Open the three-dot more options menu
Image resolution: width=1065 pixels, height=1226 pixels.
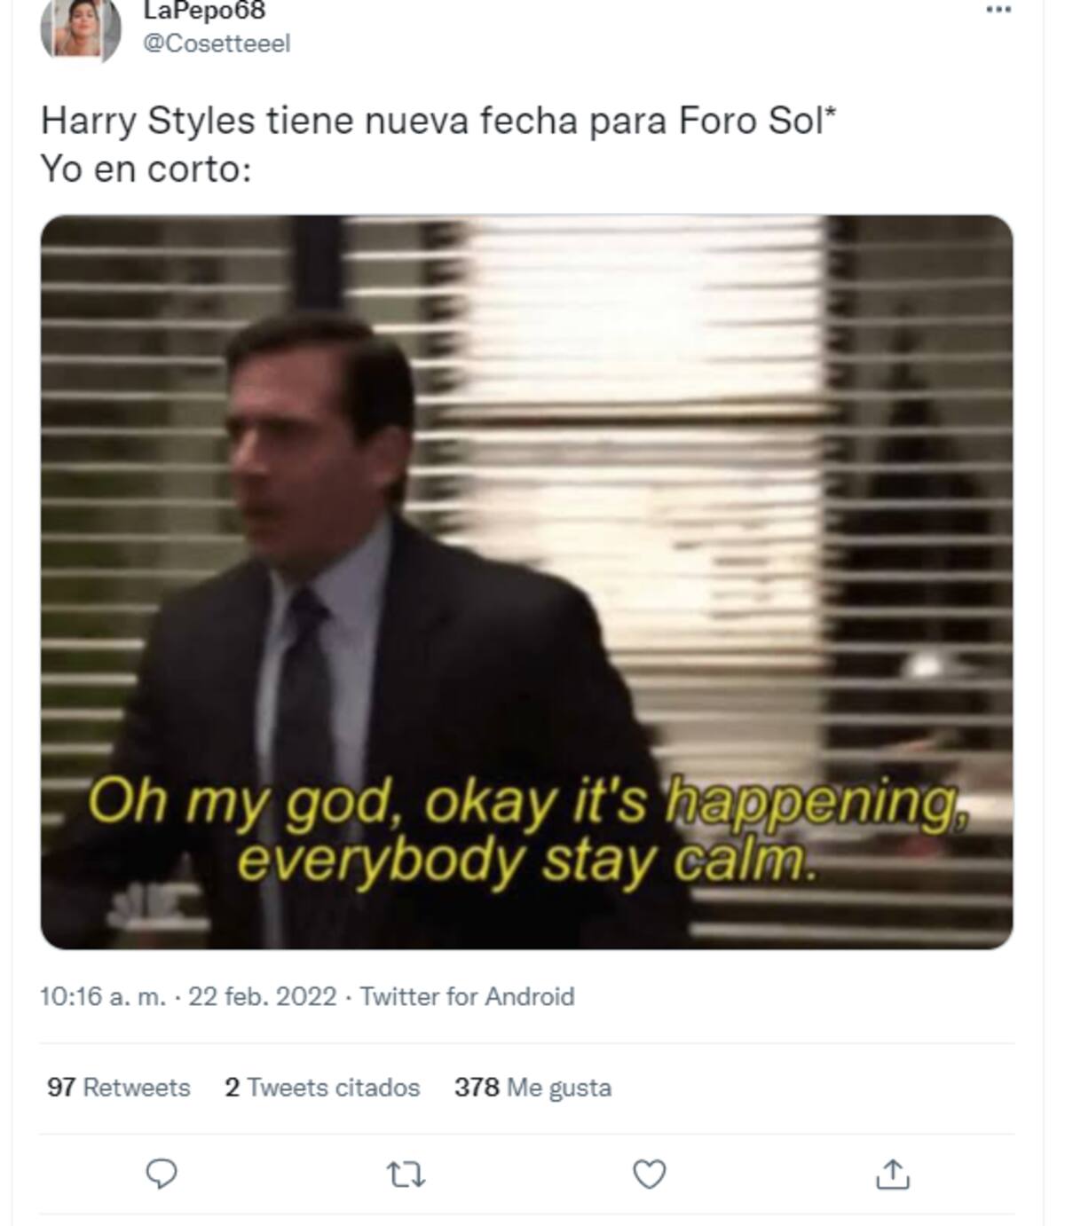(998, 10)
